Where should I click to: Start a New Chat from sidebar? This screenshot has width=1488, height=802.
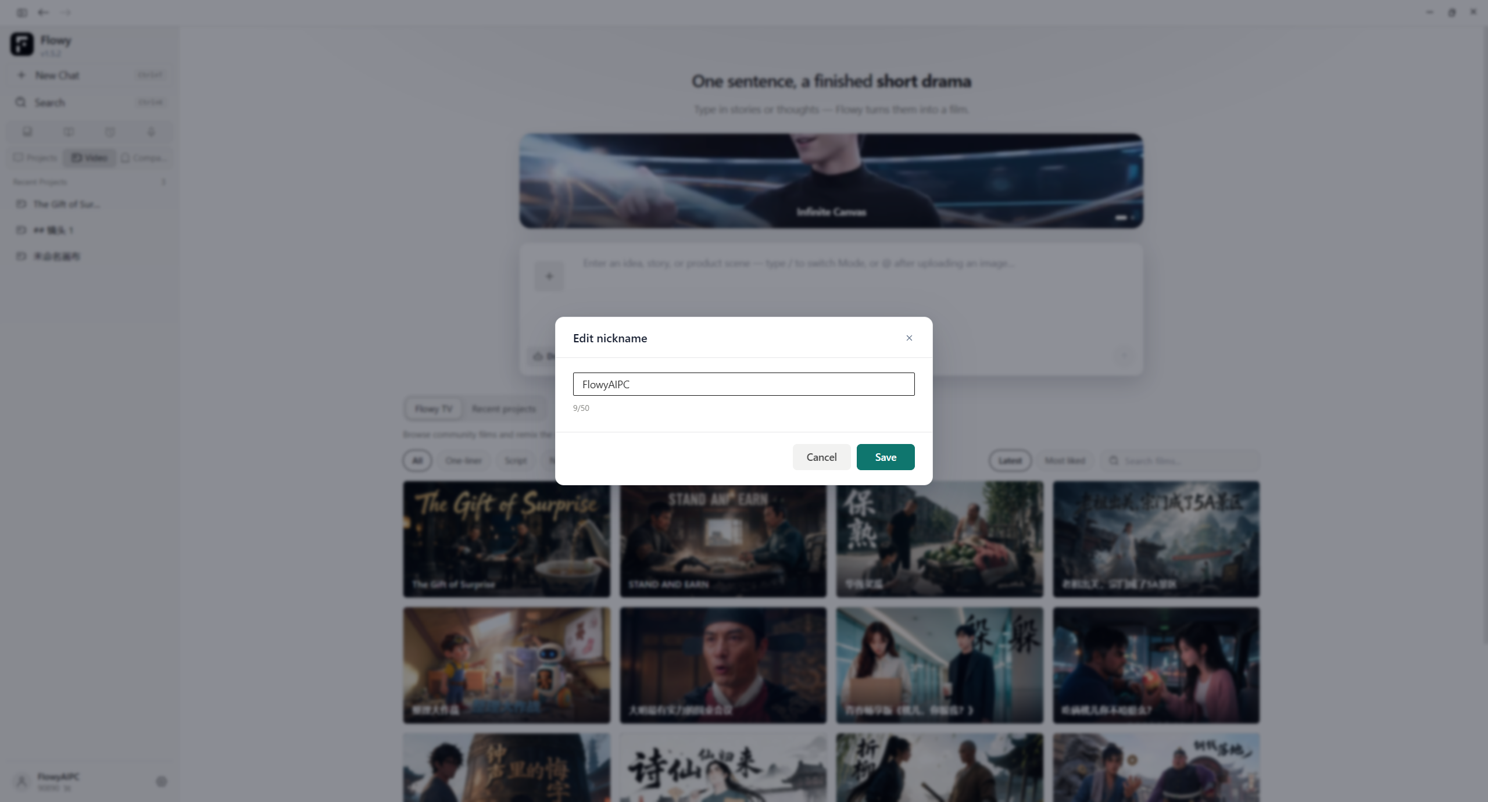[x=90, y=75]
